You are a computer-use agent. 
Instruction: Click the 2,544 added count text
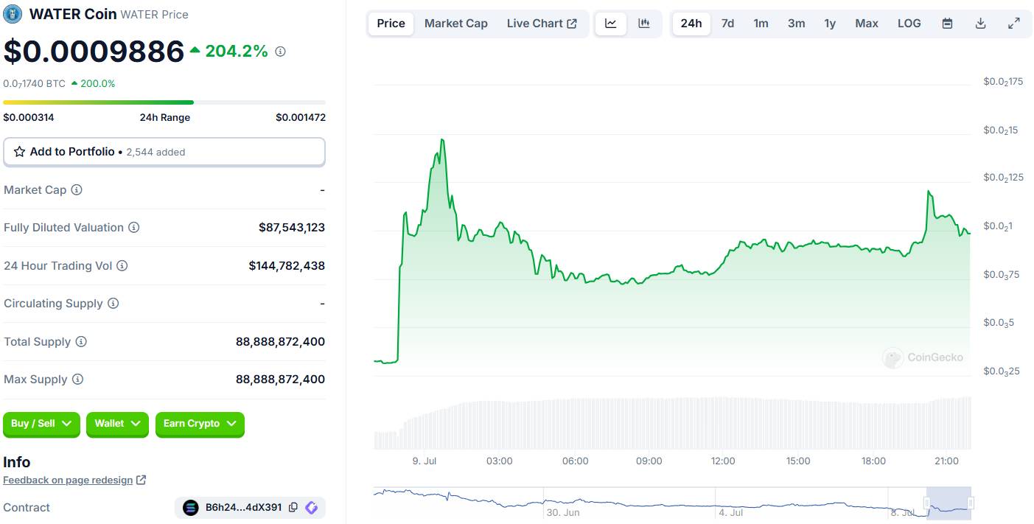coord(156,153)
